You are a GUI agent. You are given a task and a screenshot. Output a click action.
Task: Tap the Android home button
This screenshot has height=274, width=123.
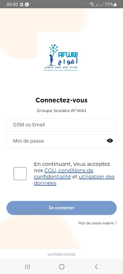coord(62,267)
